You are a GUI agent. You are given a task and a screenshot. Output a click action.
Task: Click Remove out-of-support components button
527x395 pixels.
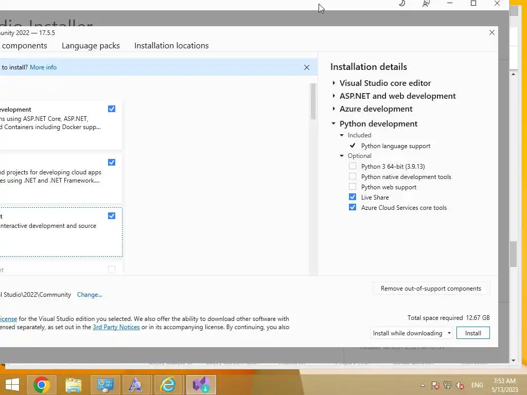click(431, 289)
